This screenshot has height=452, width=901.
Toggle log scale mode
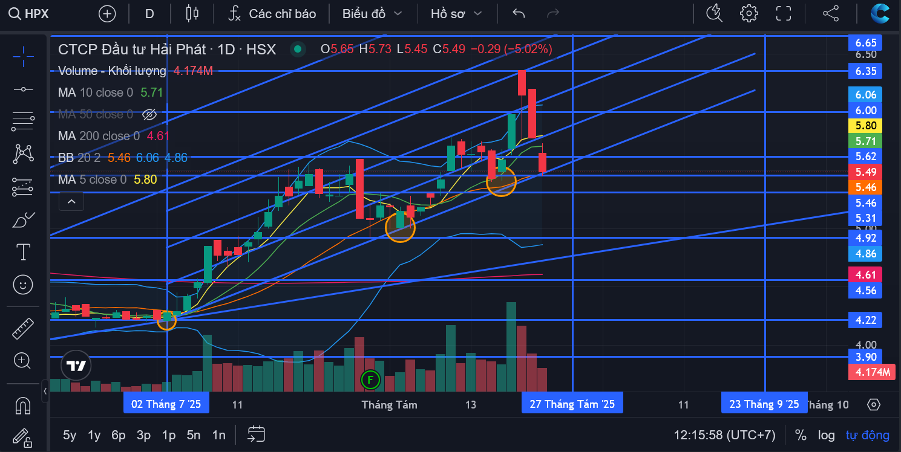827,435
